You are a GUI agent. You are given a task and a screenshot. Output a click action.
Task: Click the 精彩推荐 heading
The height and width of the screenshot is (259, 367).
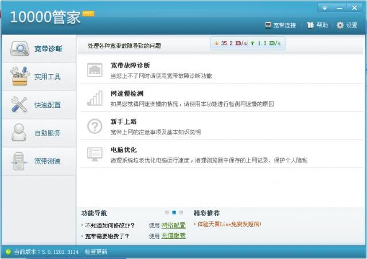pyautogui.click(x=206, y=213)
